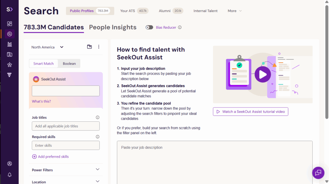The image size is (329, 184).
Task: Click the Job titles info icon
Action: click(98, 118)
